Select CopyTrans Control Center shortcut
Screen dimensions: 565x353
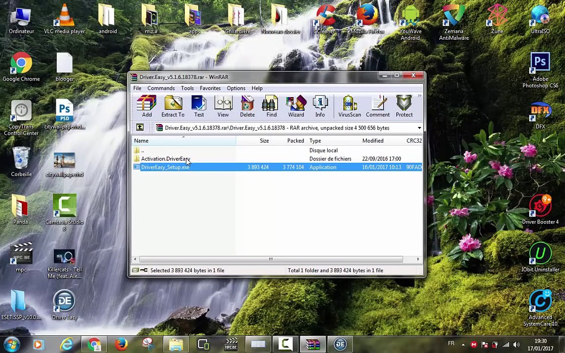point(21,118)
